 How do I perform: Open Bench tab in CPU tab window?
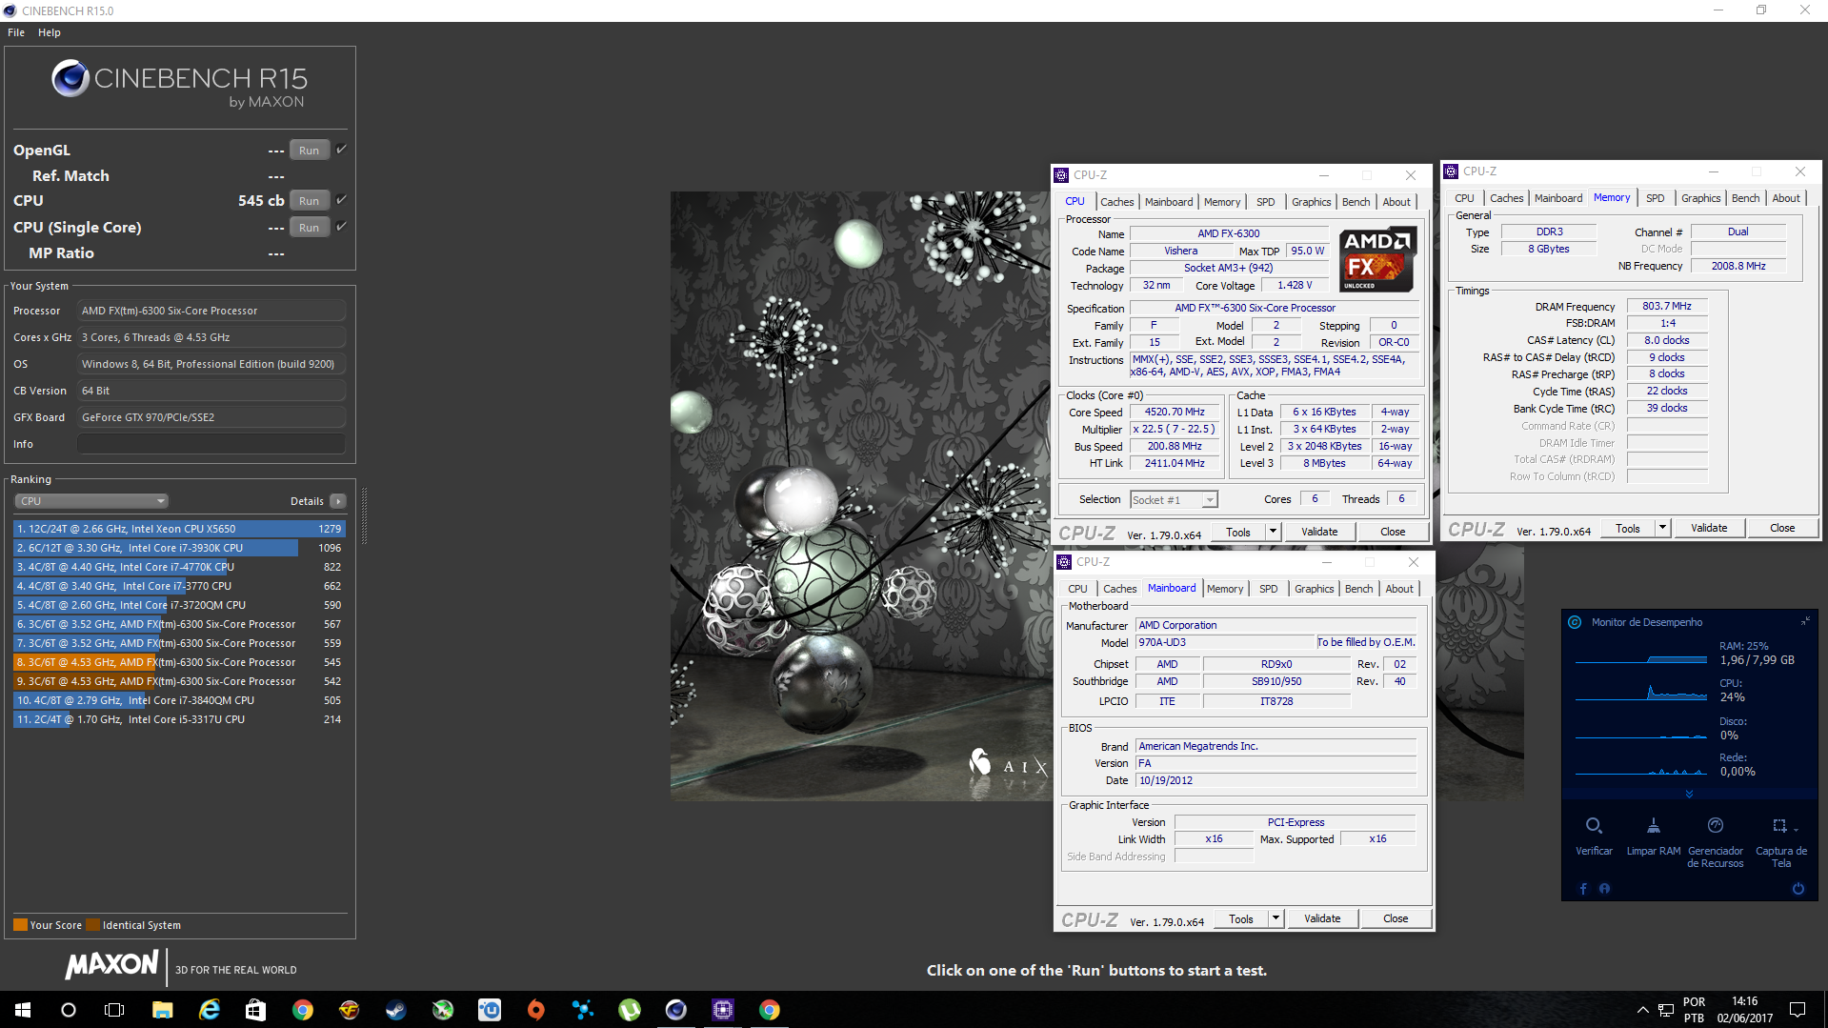tap(1356, 202)
